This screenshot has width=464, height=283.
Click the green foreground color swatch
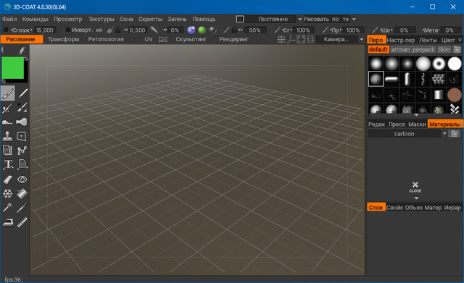[13, 68]
